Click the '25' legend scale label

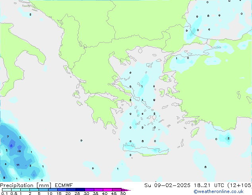pyautogui.click(x=77, y=193)
